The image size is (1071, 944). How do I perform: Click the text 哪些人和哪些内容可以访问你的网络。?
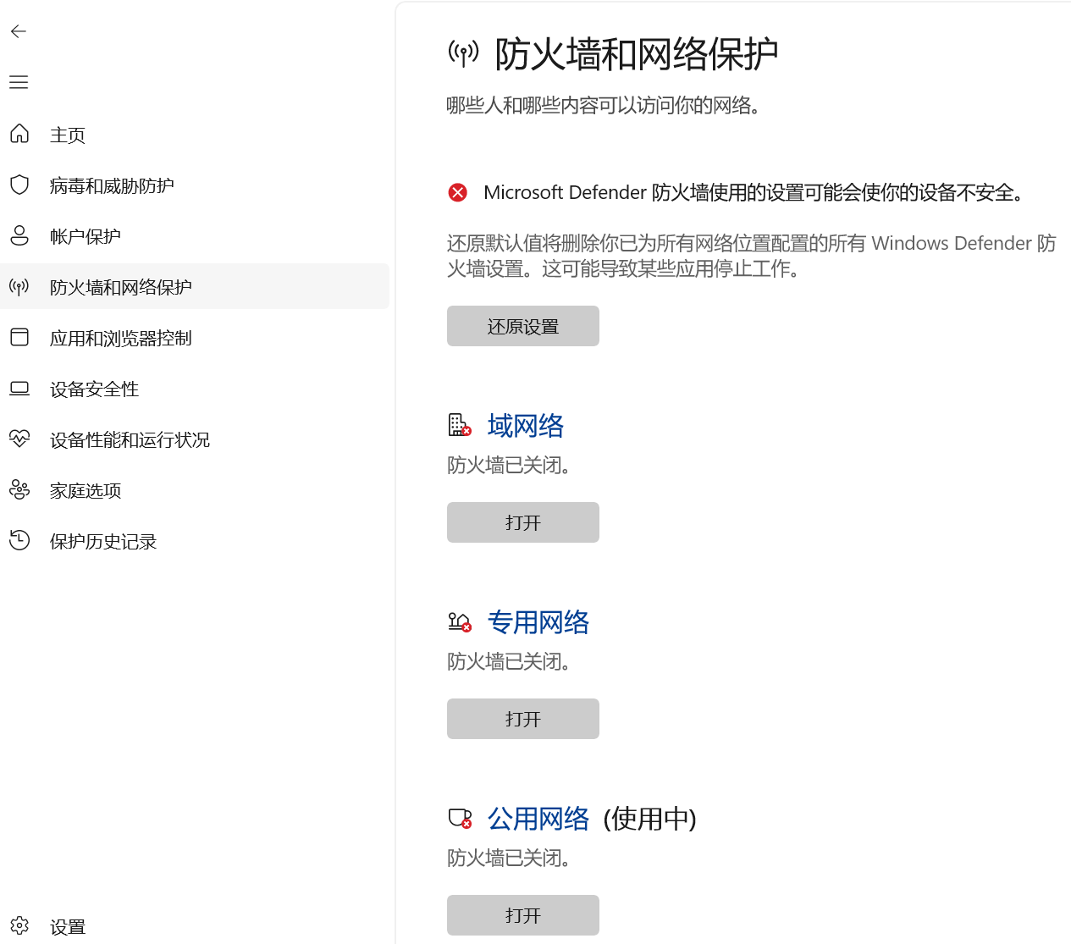pos(604,105)
